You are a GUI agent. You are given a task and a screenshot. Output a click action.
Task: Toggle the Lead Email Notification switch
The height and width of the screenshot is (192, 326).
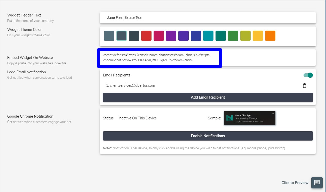pos(308,75)
